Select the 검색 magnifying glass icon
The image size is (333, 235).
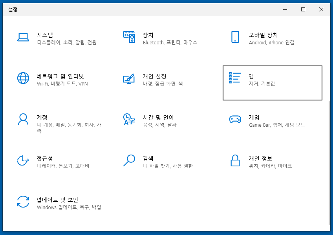pos(129,160)
